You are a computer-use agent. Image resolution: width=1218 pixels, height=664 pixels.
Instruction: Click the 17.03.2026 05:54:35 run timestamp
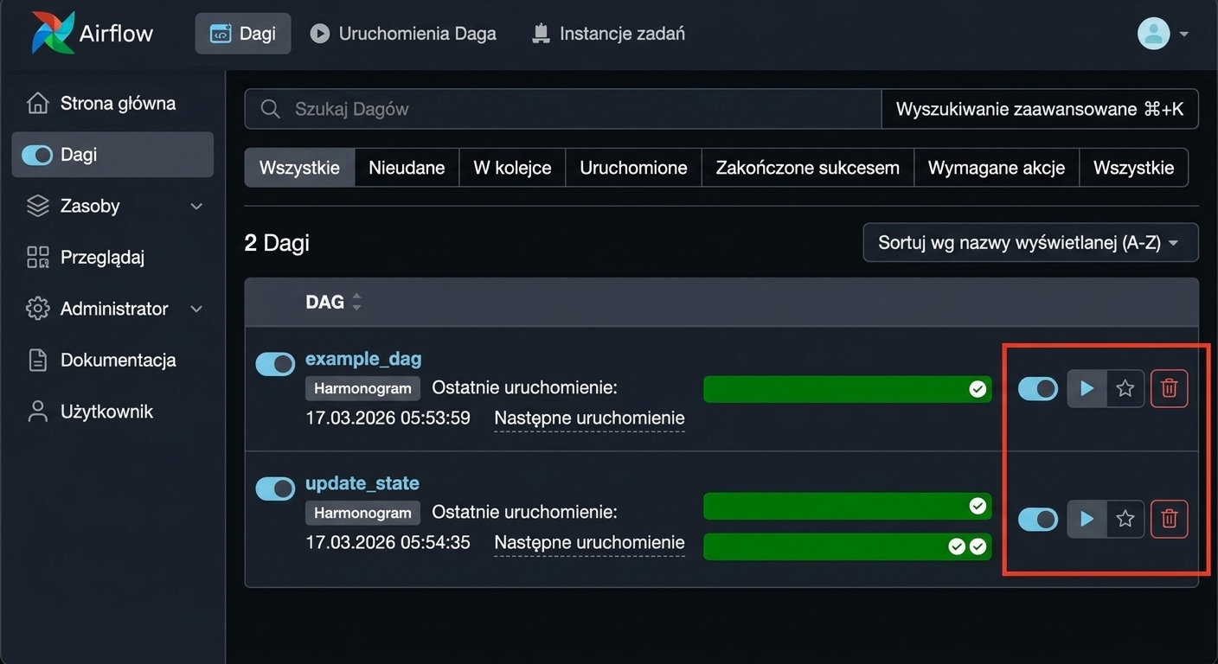[x=388, y=543]
